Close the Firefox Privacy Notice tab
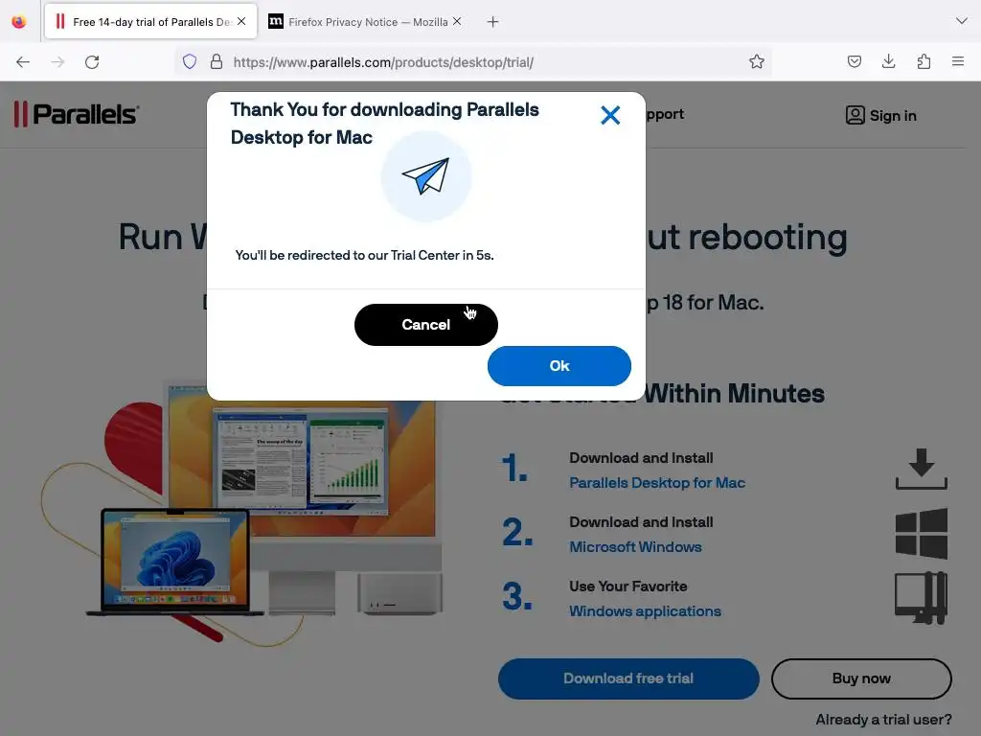Image resolution: width=981 pixels, height=736 pixels. (457, 21)
